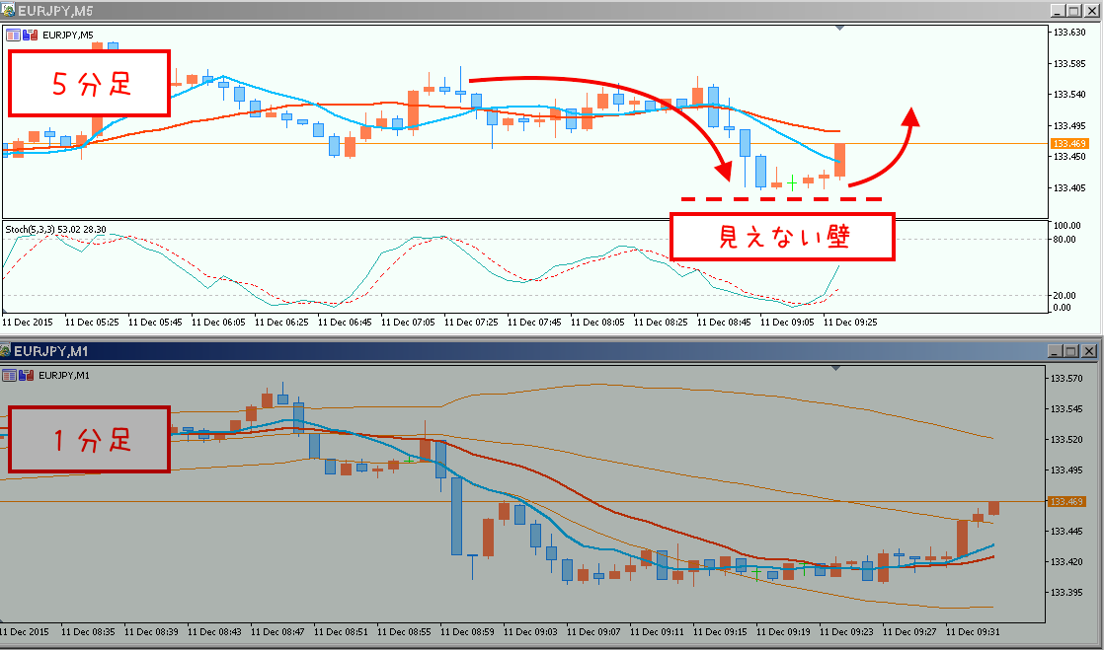Select the 1分足 label box
This screenshot has width=1104, height=650.
[89, 439]
